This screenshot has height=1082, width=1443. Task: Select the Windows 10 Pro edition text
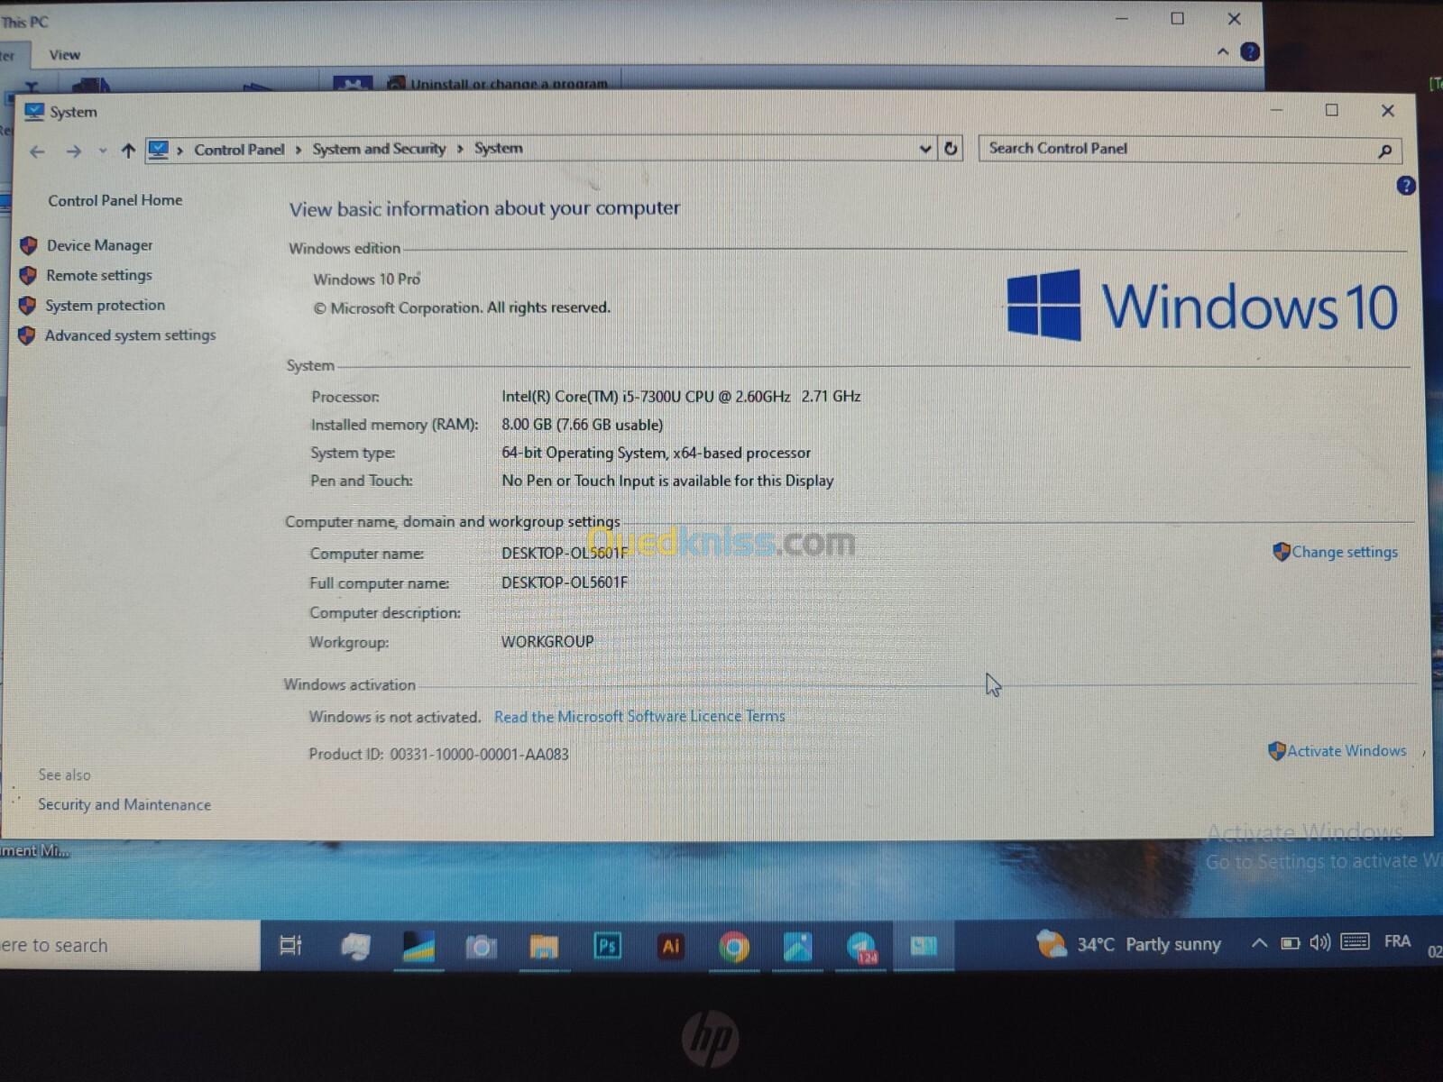pyautogui.click(x=366, y=280)
